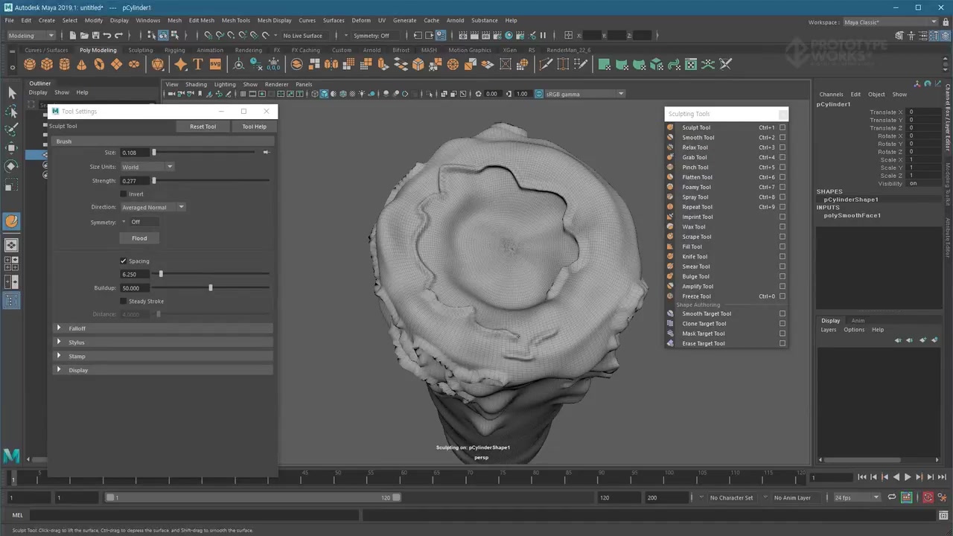Click the Pinch Tool icon
The width and height of the screenshot is (953, 536).
click(670, 167)
